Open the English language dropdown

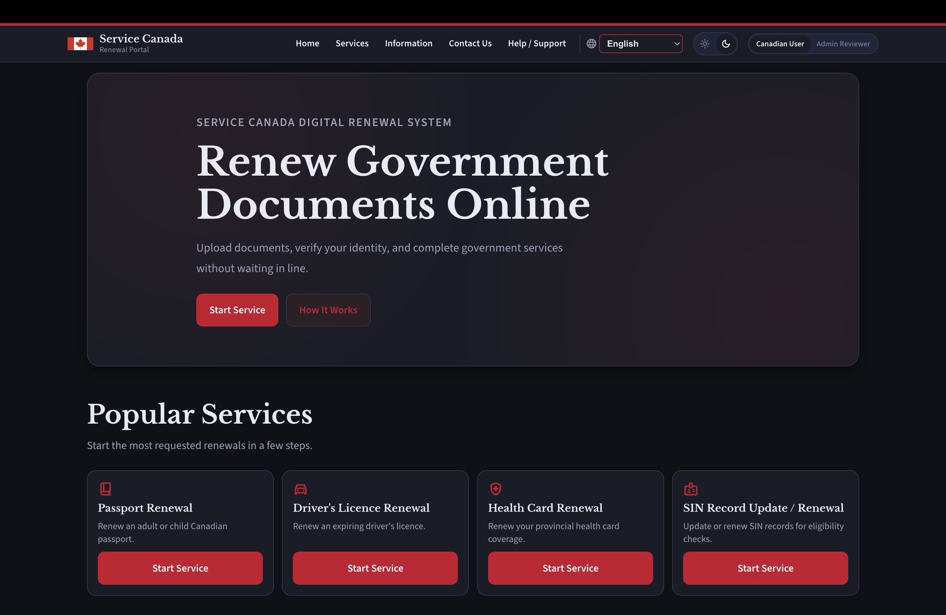(636, 44)
